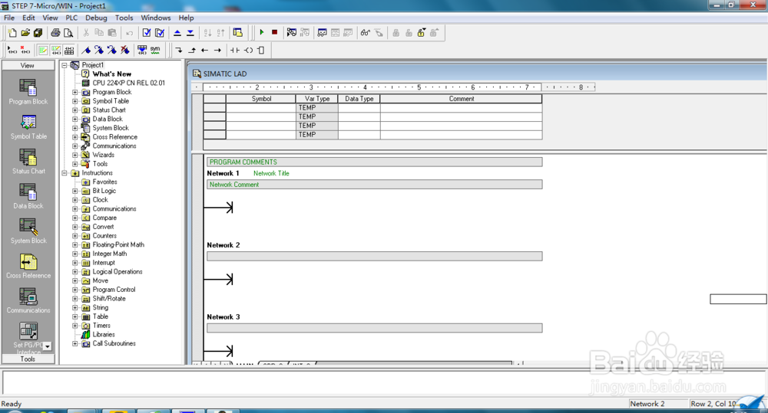Insert a contact from toolbar
This screenshot has width=768, height=413.
235,50
